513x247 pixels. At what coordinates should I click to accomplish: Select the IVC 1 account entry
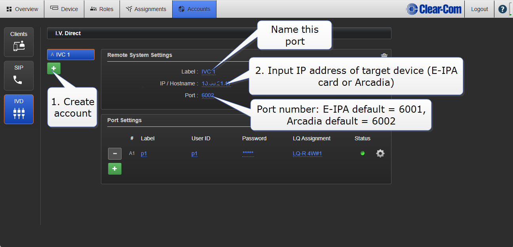(x=71, y=55)
